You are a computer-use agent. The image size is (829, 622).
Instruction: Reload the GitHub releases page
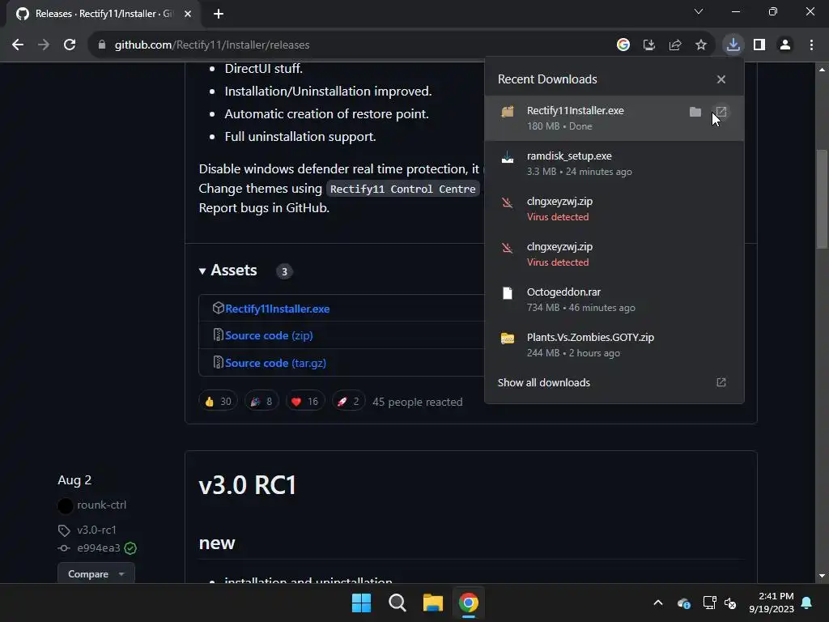[70, 45]
